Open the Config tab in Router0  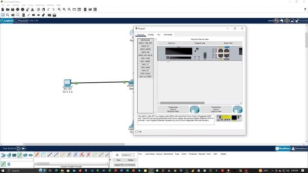[x=151, y=35]
